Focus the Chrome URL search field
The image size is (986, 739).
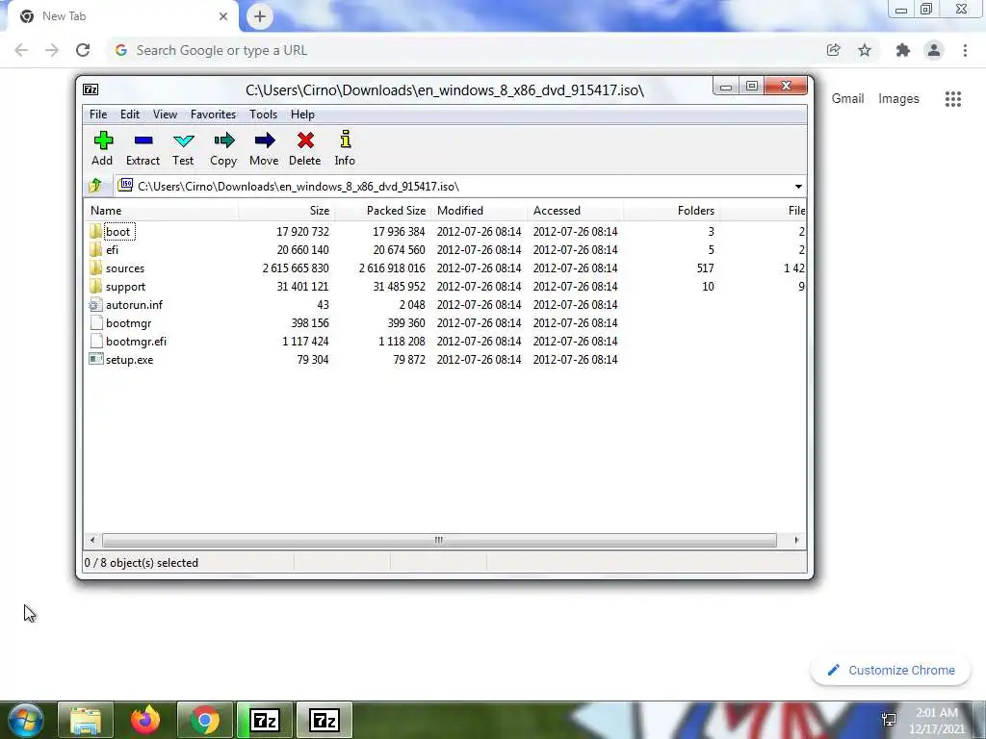(x=465, y=50)
